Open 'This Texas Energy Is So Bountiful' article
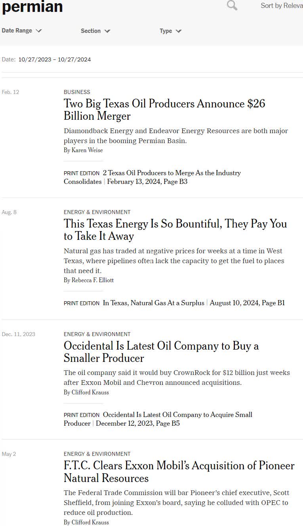The image size is (303, 526). pos(175,230)
